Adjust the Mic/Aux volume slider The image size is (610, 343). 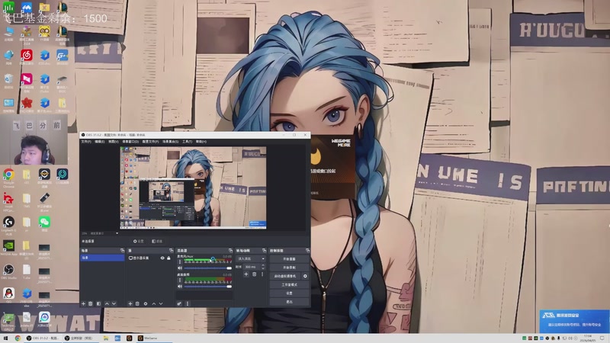click(207, 268)
